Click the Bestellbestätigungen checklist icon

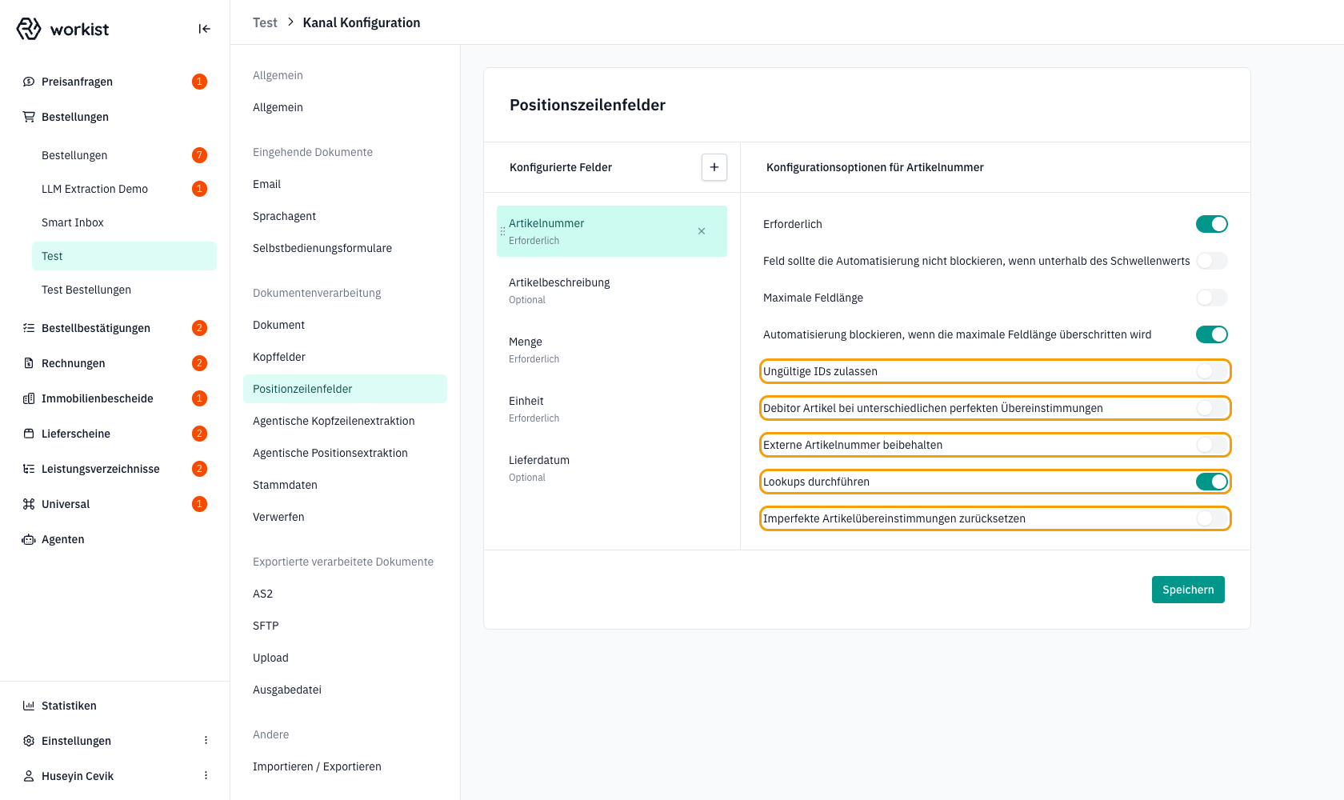(29, 328)
